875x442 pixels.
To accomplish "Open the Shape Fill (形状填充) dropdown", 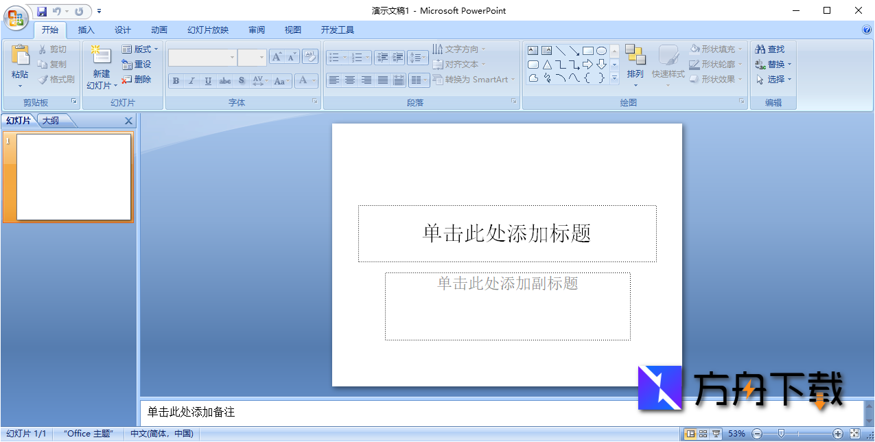I will pos(716,49).
